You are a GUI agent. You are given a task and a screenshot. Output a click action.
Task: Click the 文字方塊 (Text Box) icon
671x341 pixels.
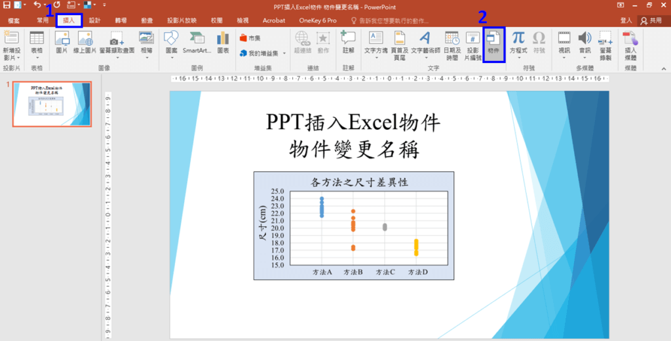tap(376, 43)
